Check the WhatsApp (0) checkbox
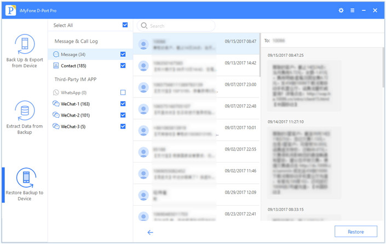The height and width of the screenshot is (244, 386). (123, 92)
